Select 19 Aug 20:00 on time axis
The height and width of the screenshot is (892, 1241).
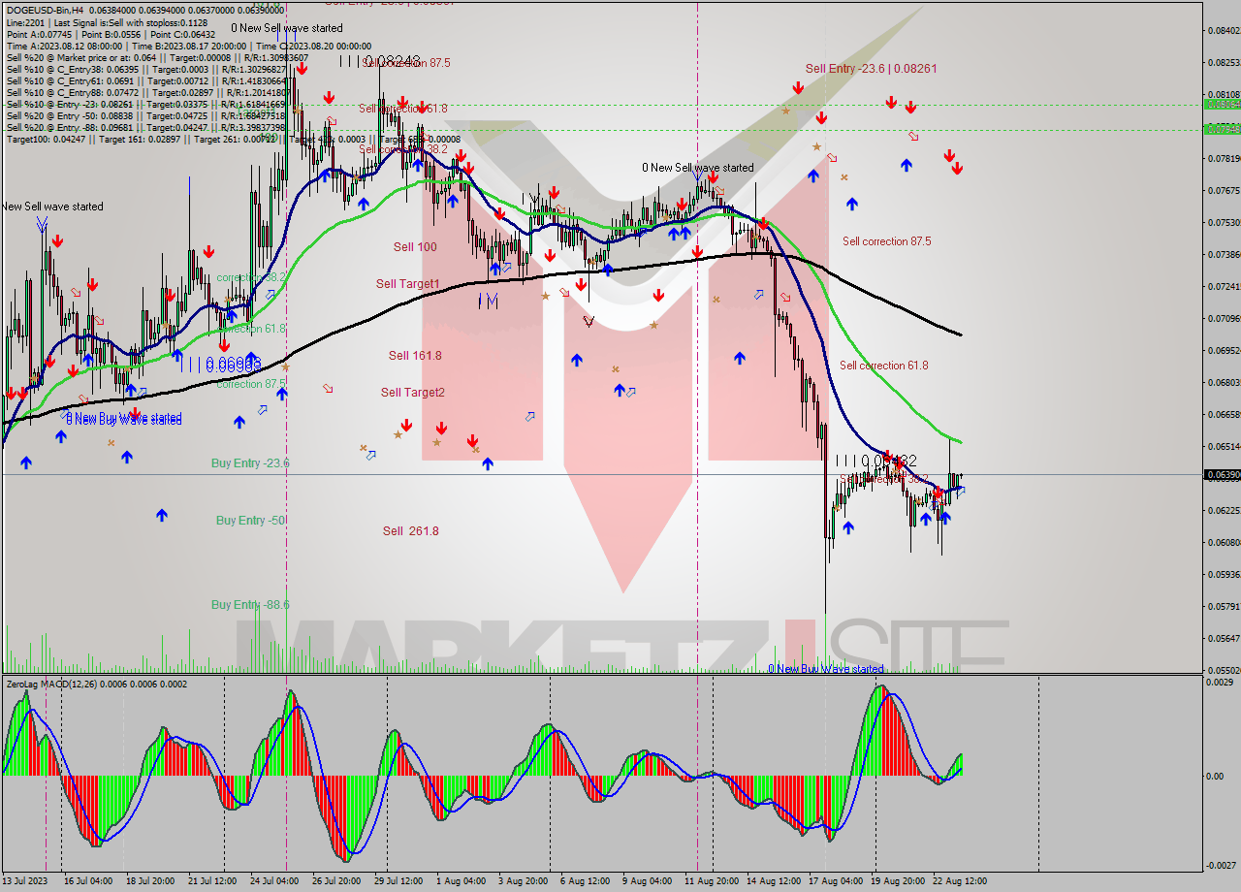(x=896, y=881)
